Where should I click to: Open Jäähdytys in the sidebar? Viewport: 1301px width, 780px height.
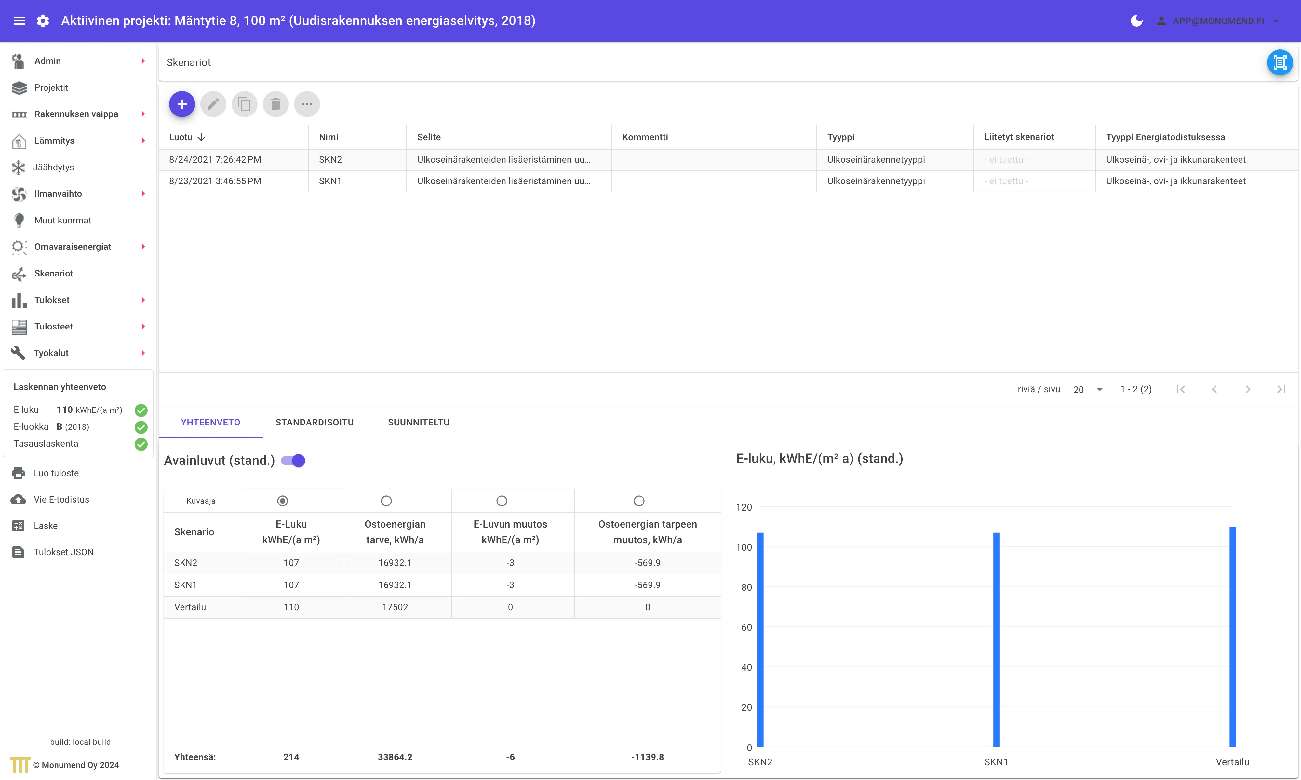point(54,167)
